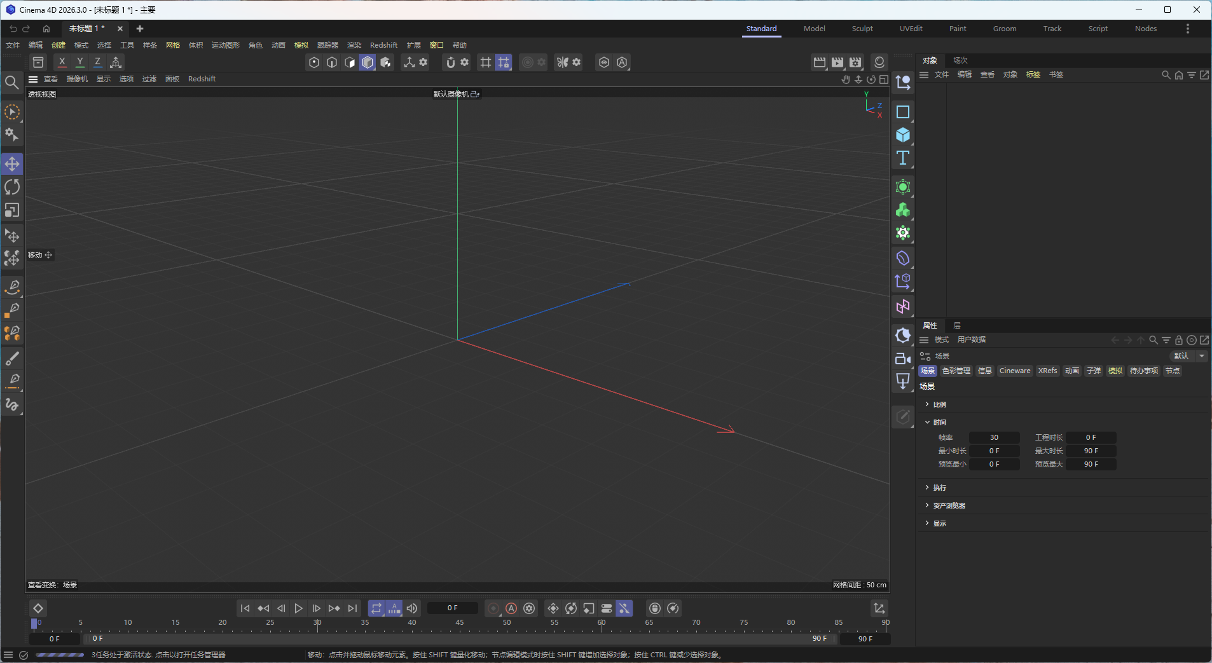The height and width of the screenshot is (663, 1212).
Task: Switch to the Sculpt layout tab
Action: coord(862,29)
